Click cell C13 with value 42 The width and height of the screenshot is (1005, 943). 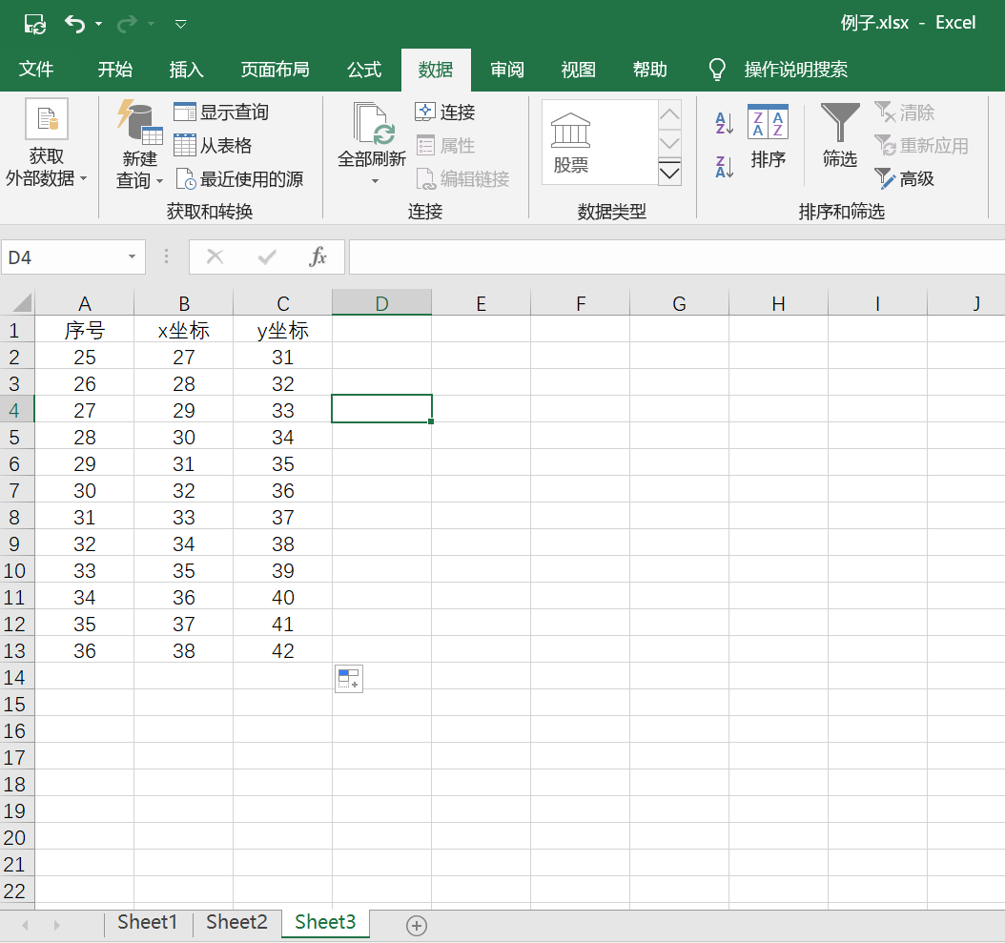[282, 650]
